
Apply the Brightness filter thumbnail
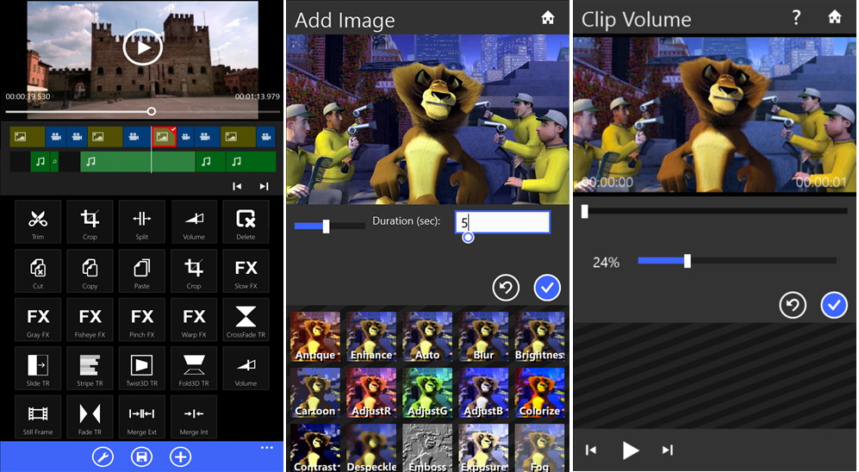[x=539, y=338]
